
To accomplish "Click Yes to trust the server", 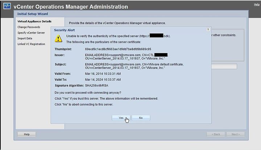I will click(121, 118).
